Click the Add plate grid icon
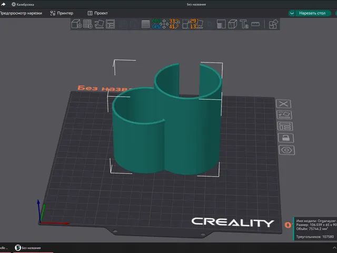 click(x=88, y=24)
